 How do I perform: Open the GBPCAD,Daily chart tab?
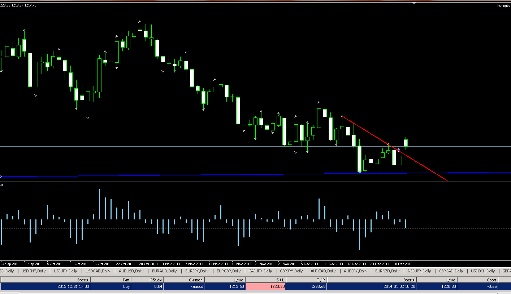point(451,271)
